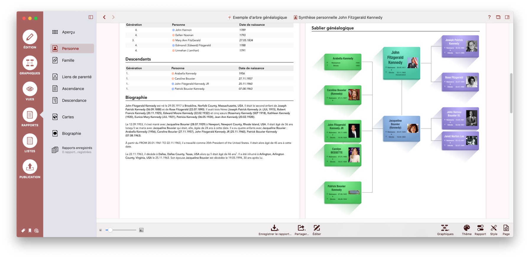This screenshot has width=530, height=259.
Task: Click the Exemple d'arbre généalogique title
Action: pos(257,17)
